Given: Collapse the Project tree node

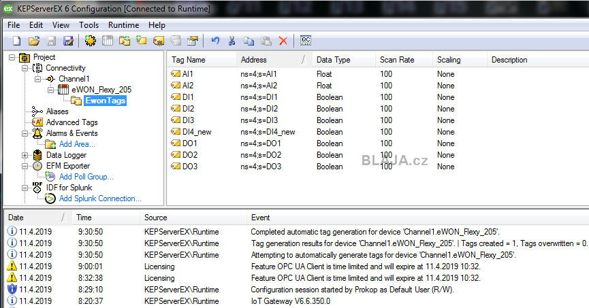Looking at the screenshot, I should [x=12, y=57].
